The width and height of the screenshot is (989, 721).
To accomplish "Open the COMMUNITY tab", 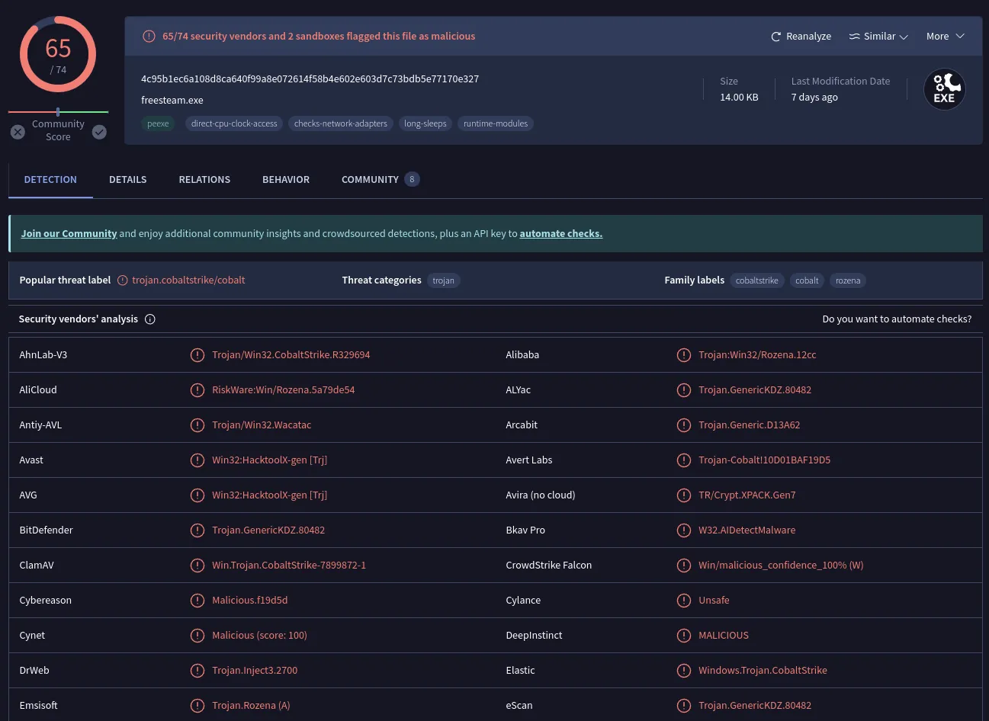I will [x=380, y=180].
